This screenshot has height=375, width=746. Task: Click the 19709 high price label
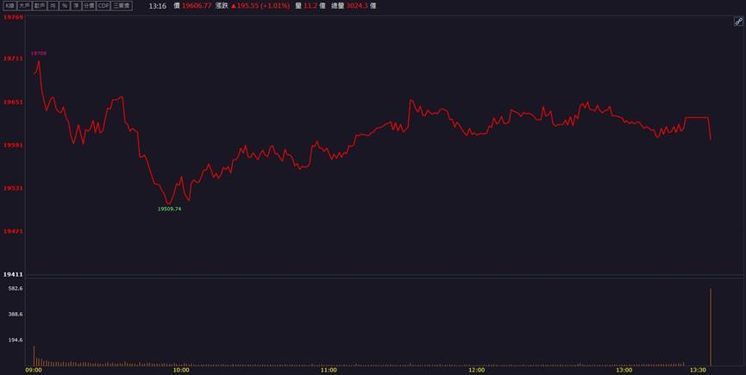[39, 53]
